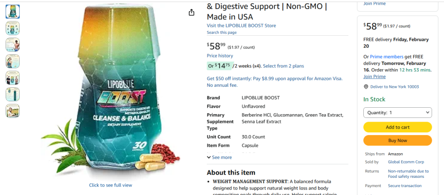Visit the LIPOBLUE BOOST Store link
The width and height of the screenshot is (444, 195).
(241, 26)
